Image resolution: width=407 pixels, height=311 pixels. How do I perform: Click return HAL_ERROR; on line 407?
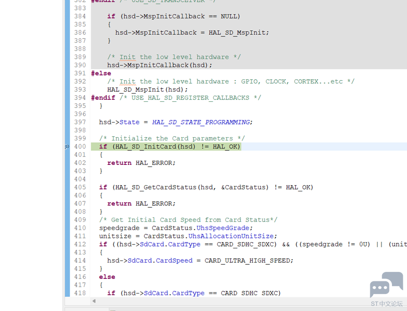142,204
